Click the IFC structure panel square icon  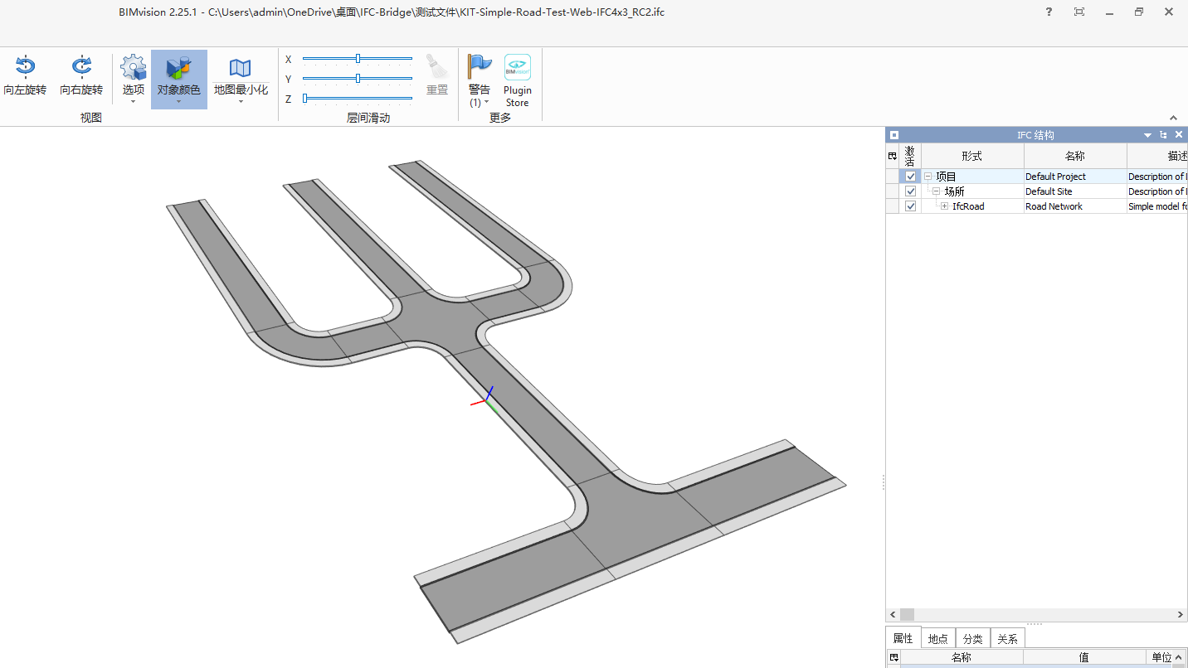pyautogui.click(x=893, y=135)
